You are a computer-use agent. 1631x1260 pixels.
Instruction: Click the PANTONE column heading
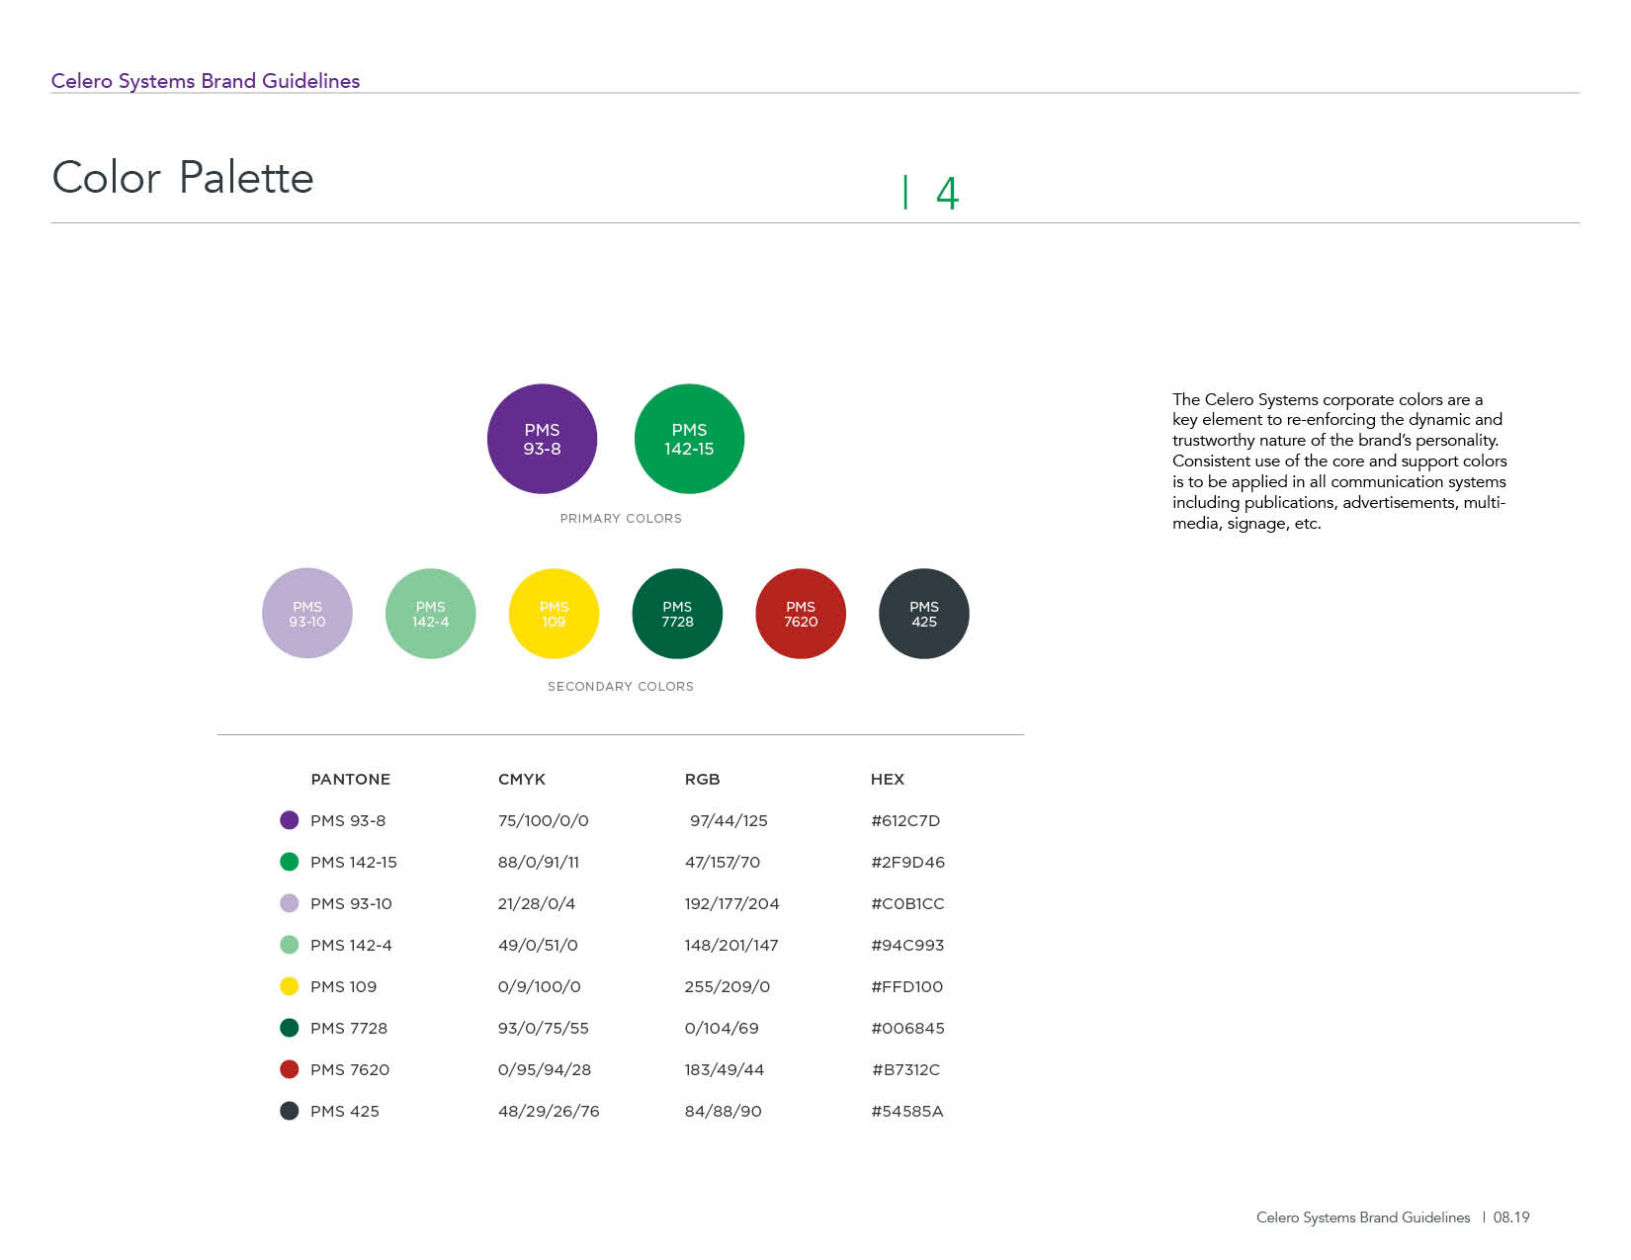[351, 779]
